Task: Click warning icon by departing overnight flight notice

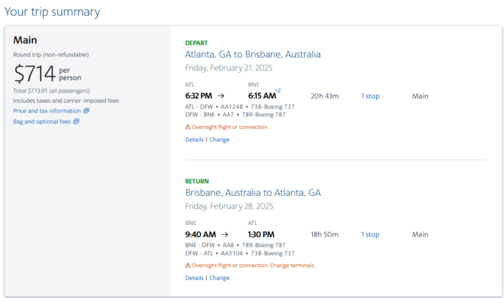Action: (188, 127)
